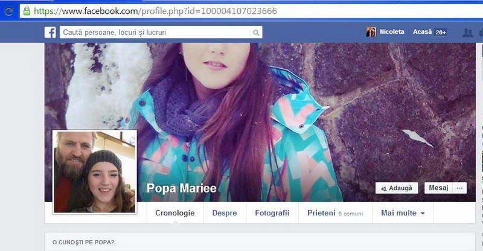Open the profile picture thumbnail
Screen dimensions: 483x251
[95, 171]
